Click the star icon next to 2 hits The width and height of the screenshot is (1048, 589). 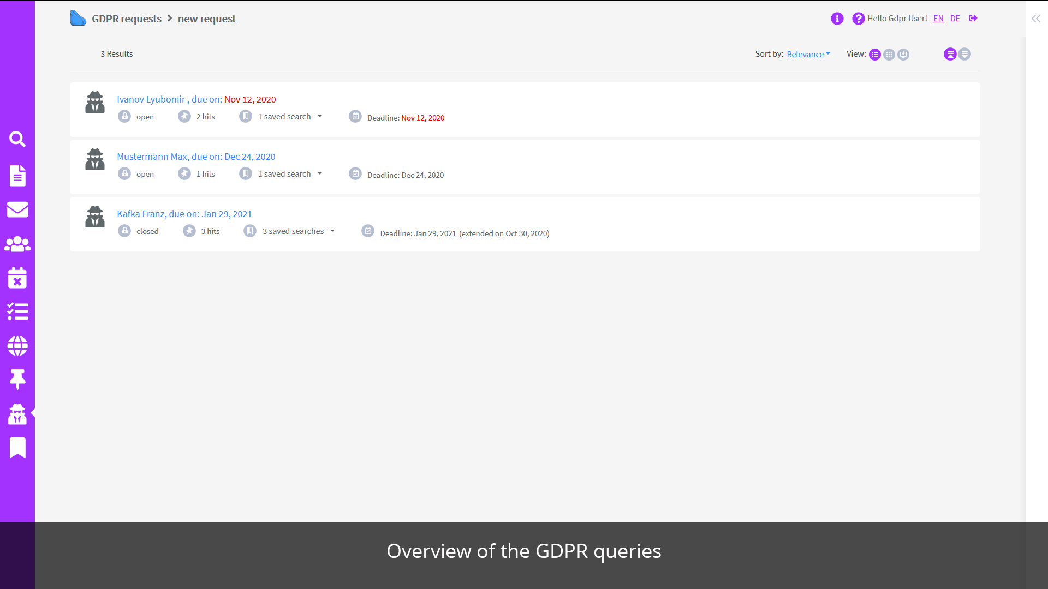tap(184, 116)
